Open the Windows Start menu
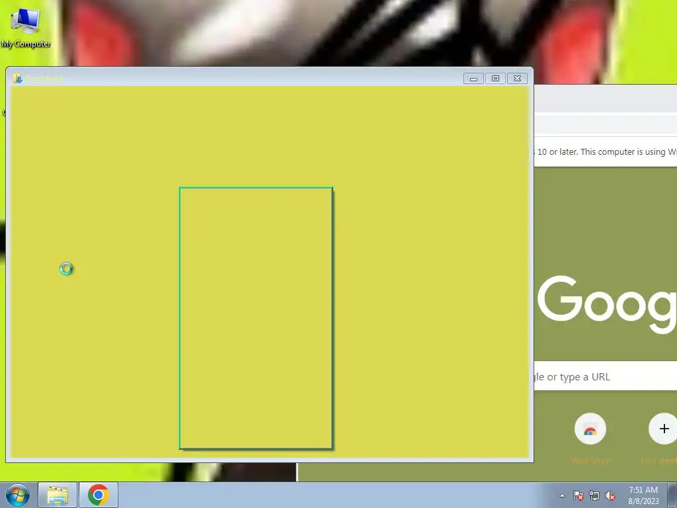 (x=18, y=495)
